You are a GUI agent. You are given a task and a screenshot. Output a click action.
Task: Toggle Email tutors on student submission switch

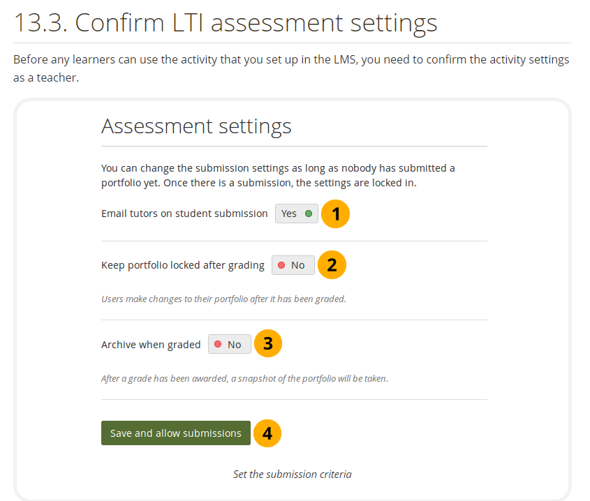[x=297, y=214]
